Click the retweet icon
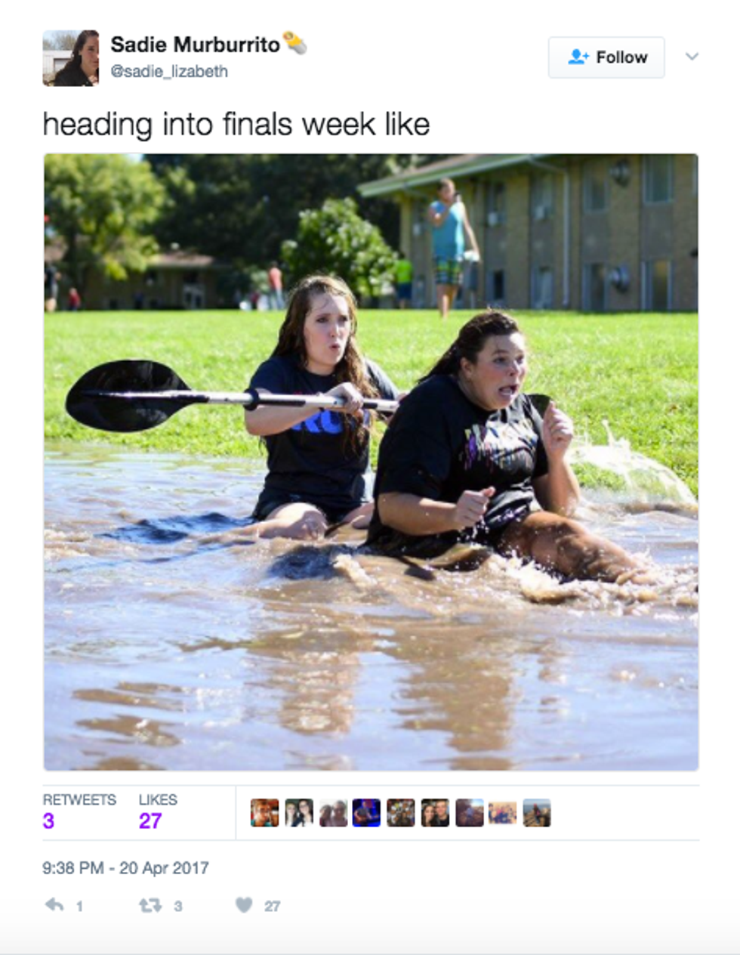The height and width of the screenshot is (955, 740). (150, 904)
